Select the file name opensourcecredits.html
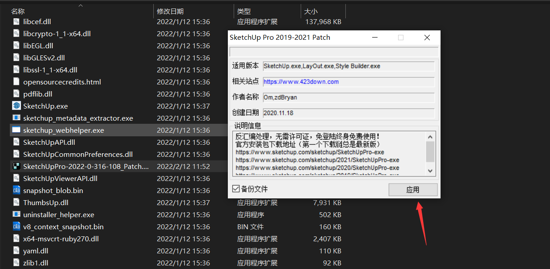550x269 pixels. (x=62, y=82)
